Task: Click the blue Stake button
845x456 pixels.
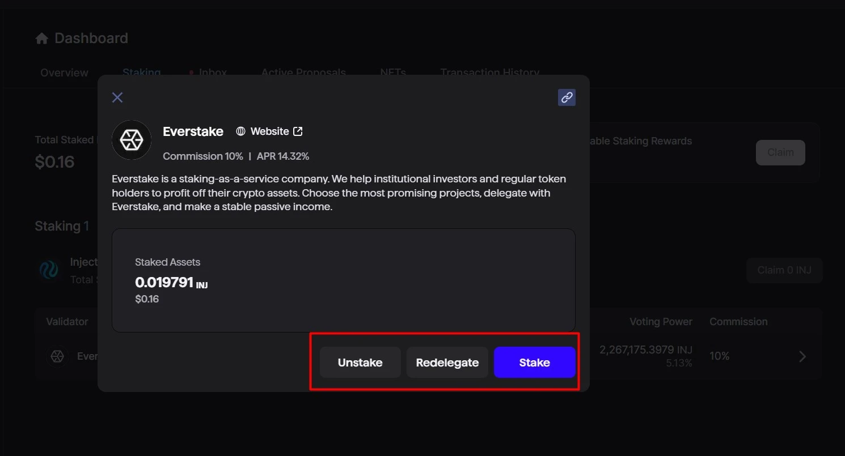Action: [x=535, y=363]
